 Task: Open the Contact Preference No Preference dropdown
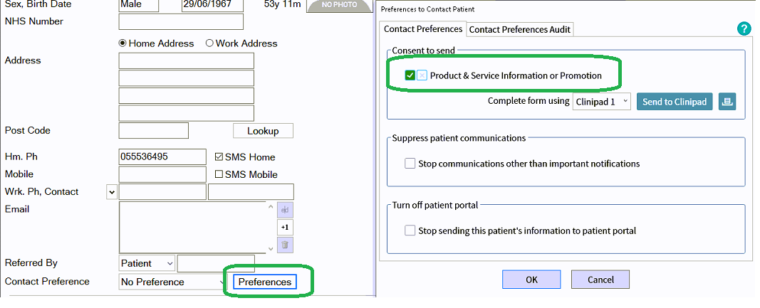click(171, 282)
